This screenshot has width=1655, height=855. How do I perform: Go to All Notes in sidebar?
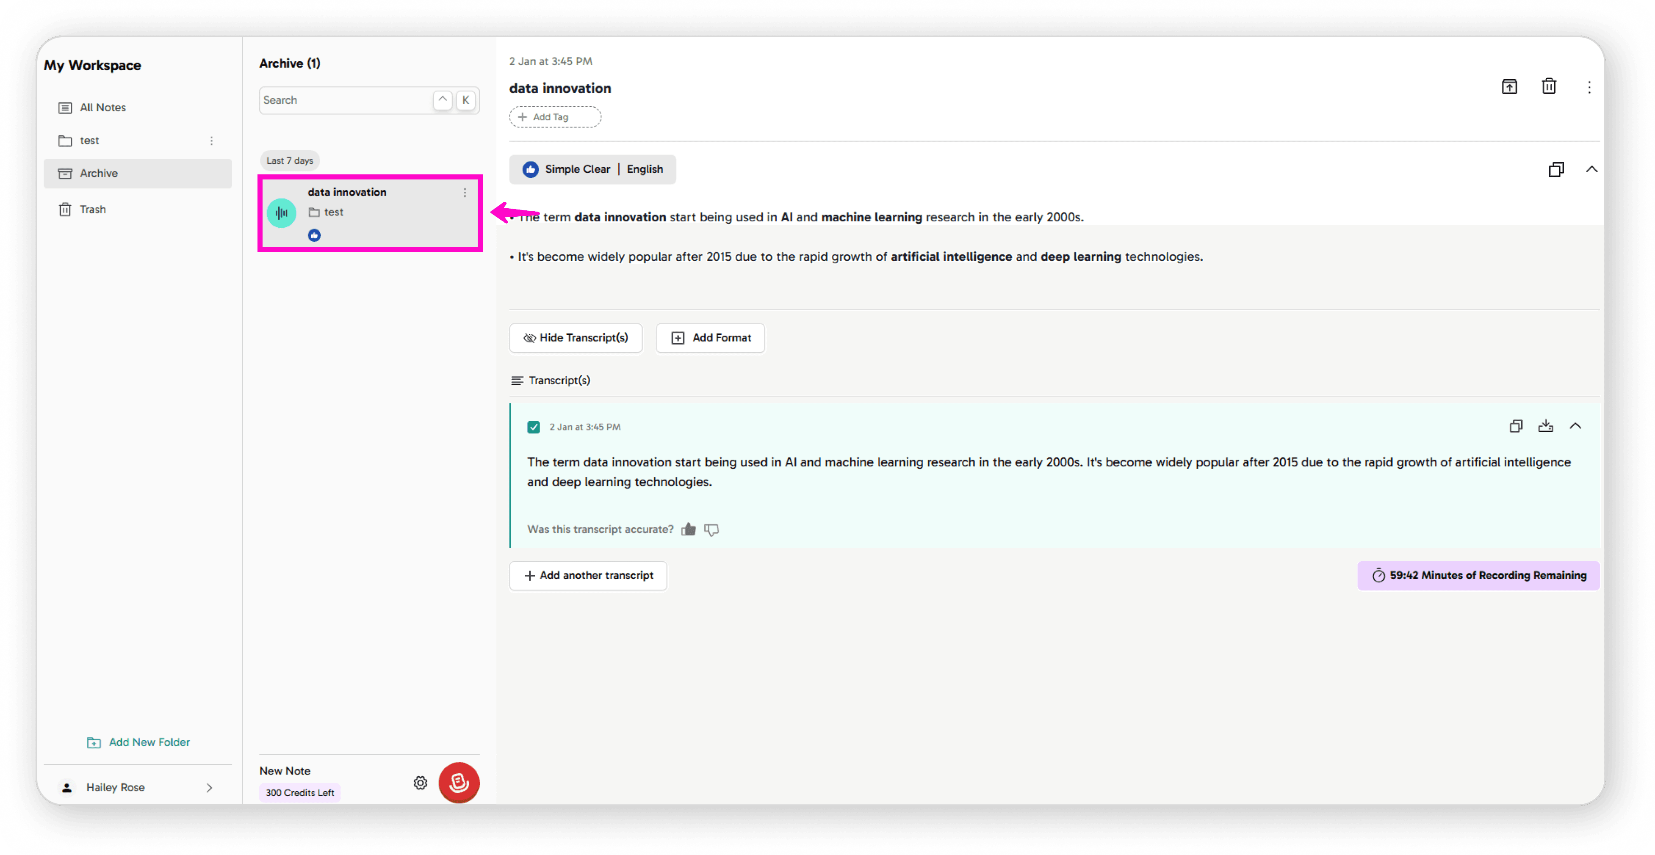(x=102, y=108)
